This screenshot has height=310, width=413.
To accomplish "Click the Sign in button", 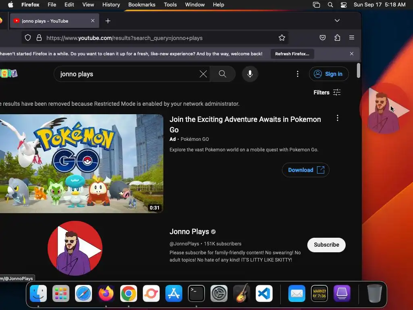I will [329, 74].
